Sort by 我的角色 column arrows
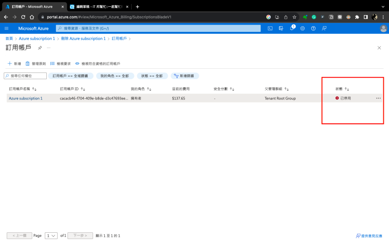The width and height of the screenshot is (389, 243). click(149, 89)
